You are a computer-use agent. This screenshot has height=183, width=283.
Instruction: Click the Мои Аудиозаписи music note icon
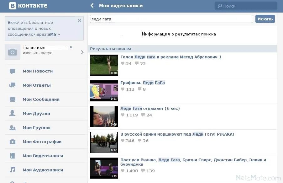click(13, 170)
